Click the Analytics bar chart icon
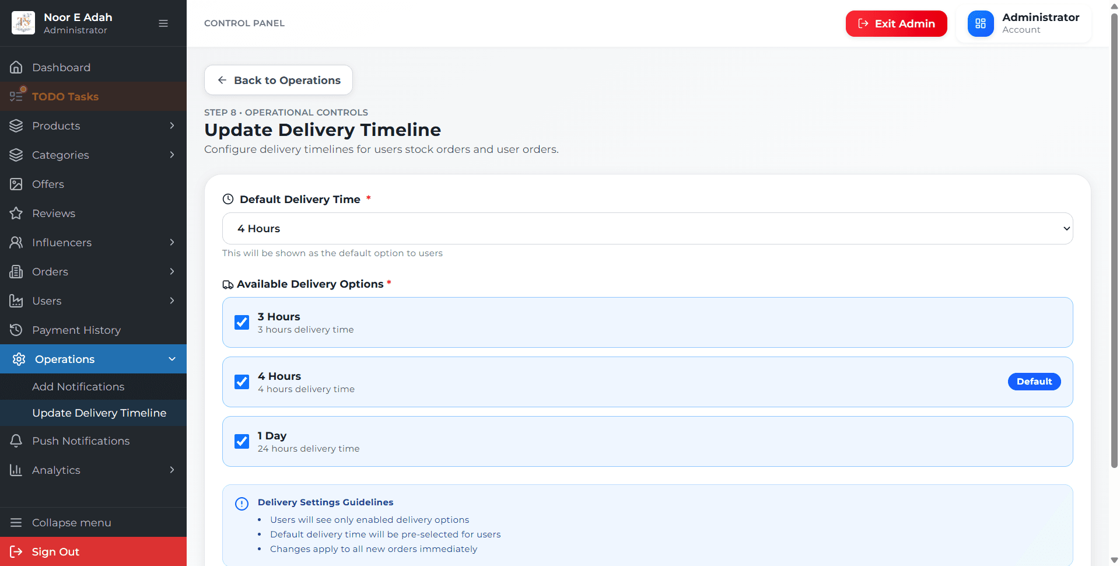This screenshot has width=1120, height=566. [x=16, y=470]
